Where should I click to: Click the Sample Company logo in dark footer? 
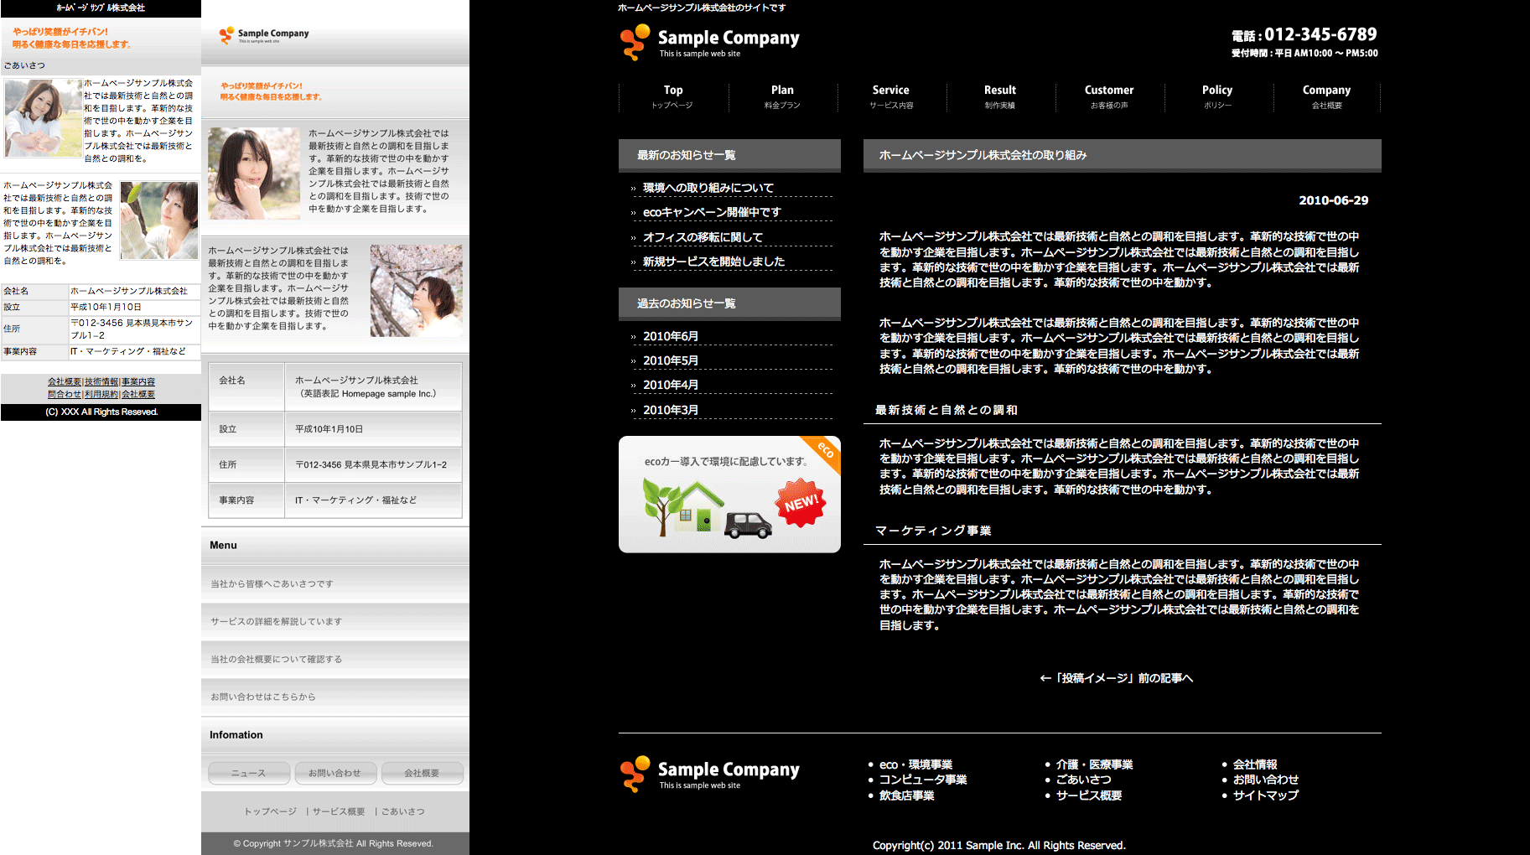click(x=709, y=774)
